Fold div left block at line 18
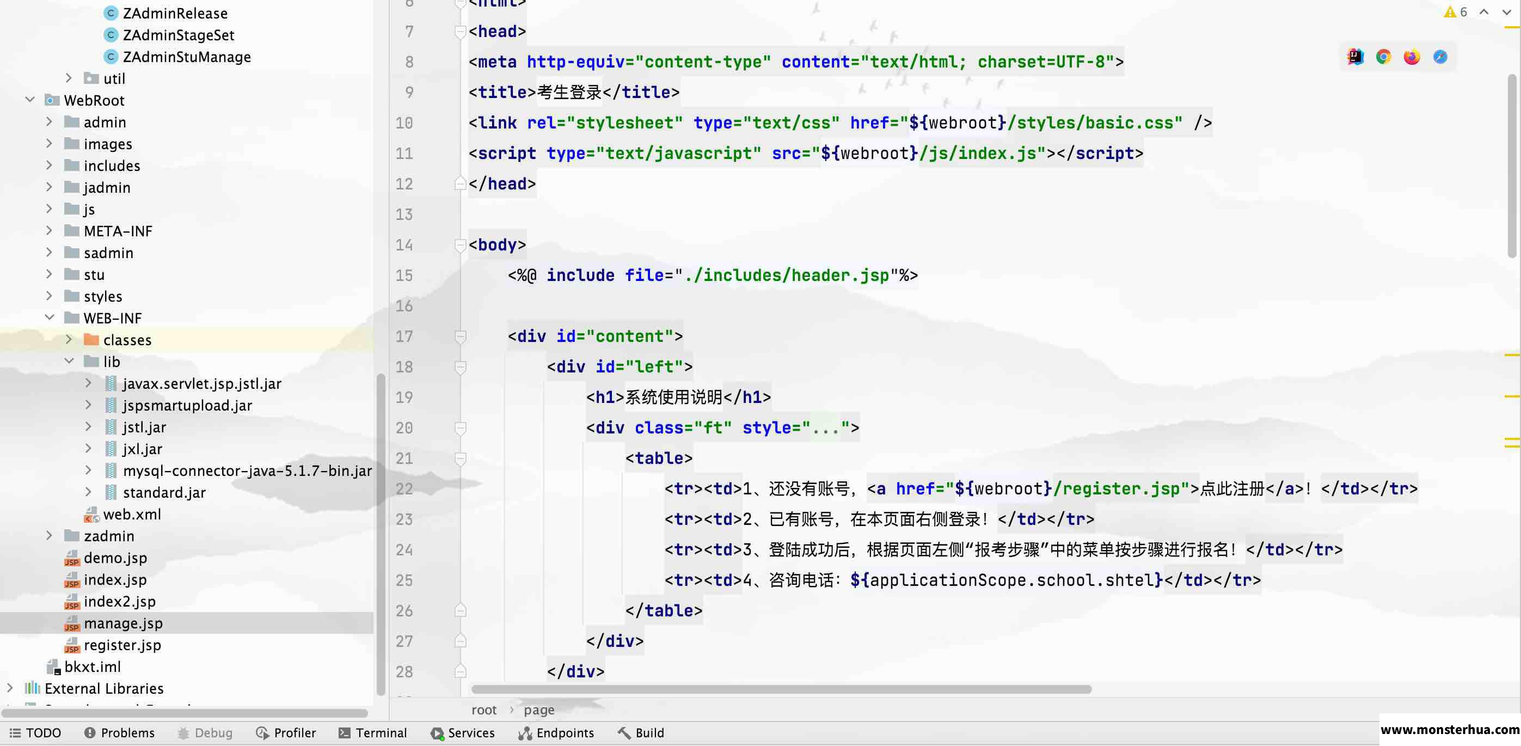 461,367
